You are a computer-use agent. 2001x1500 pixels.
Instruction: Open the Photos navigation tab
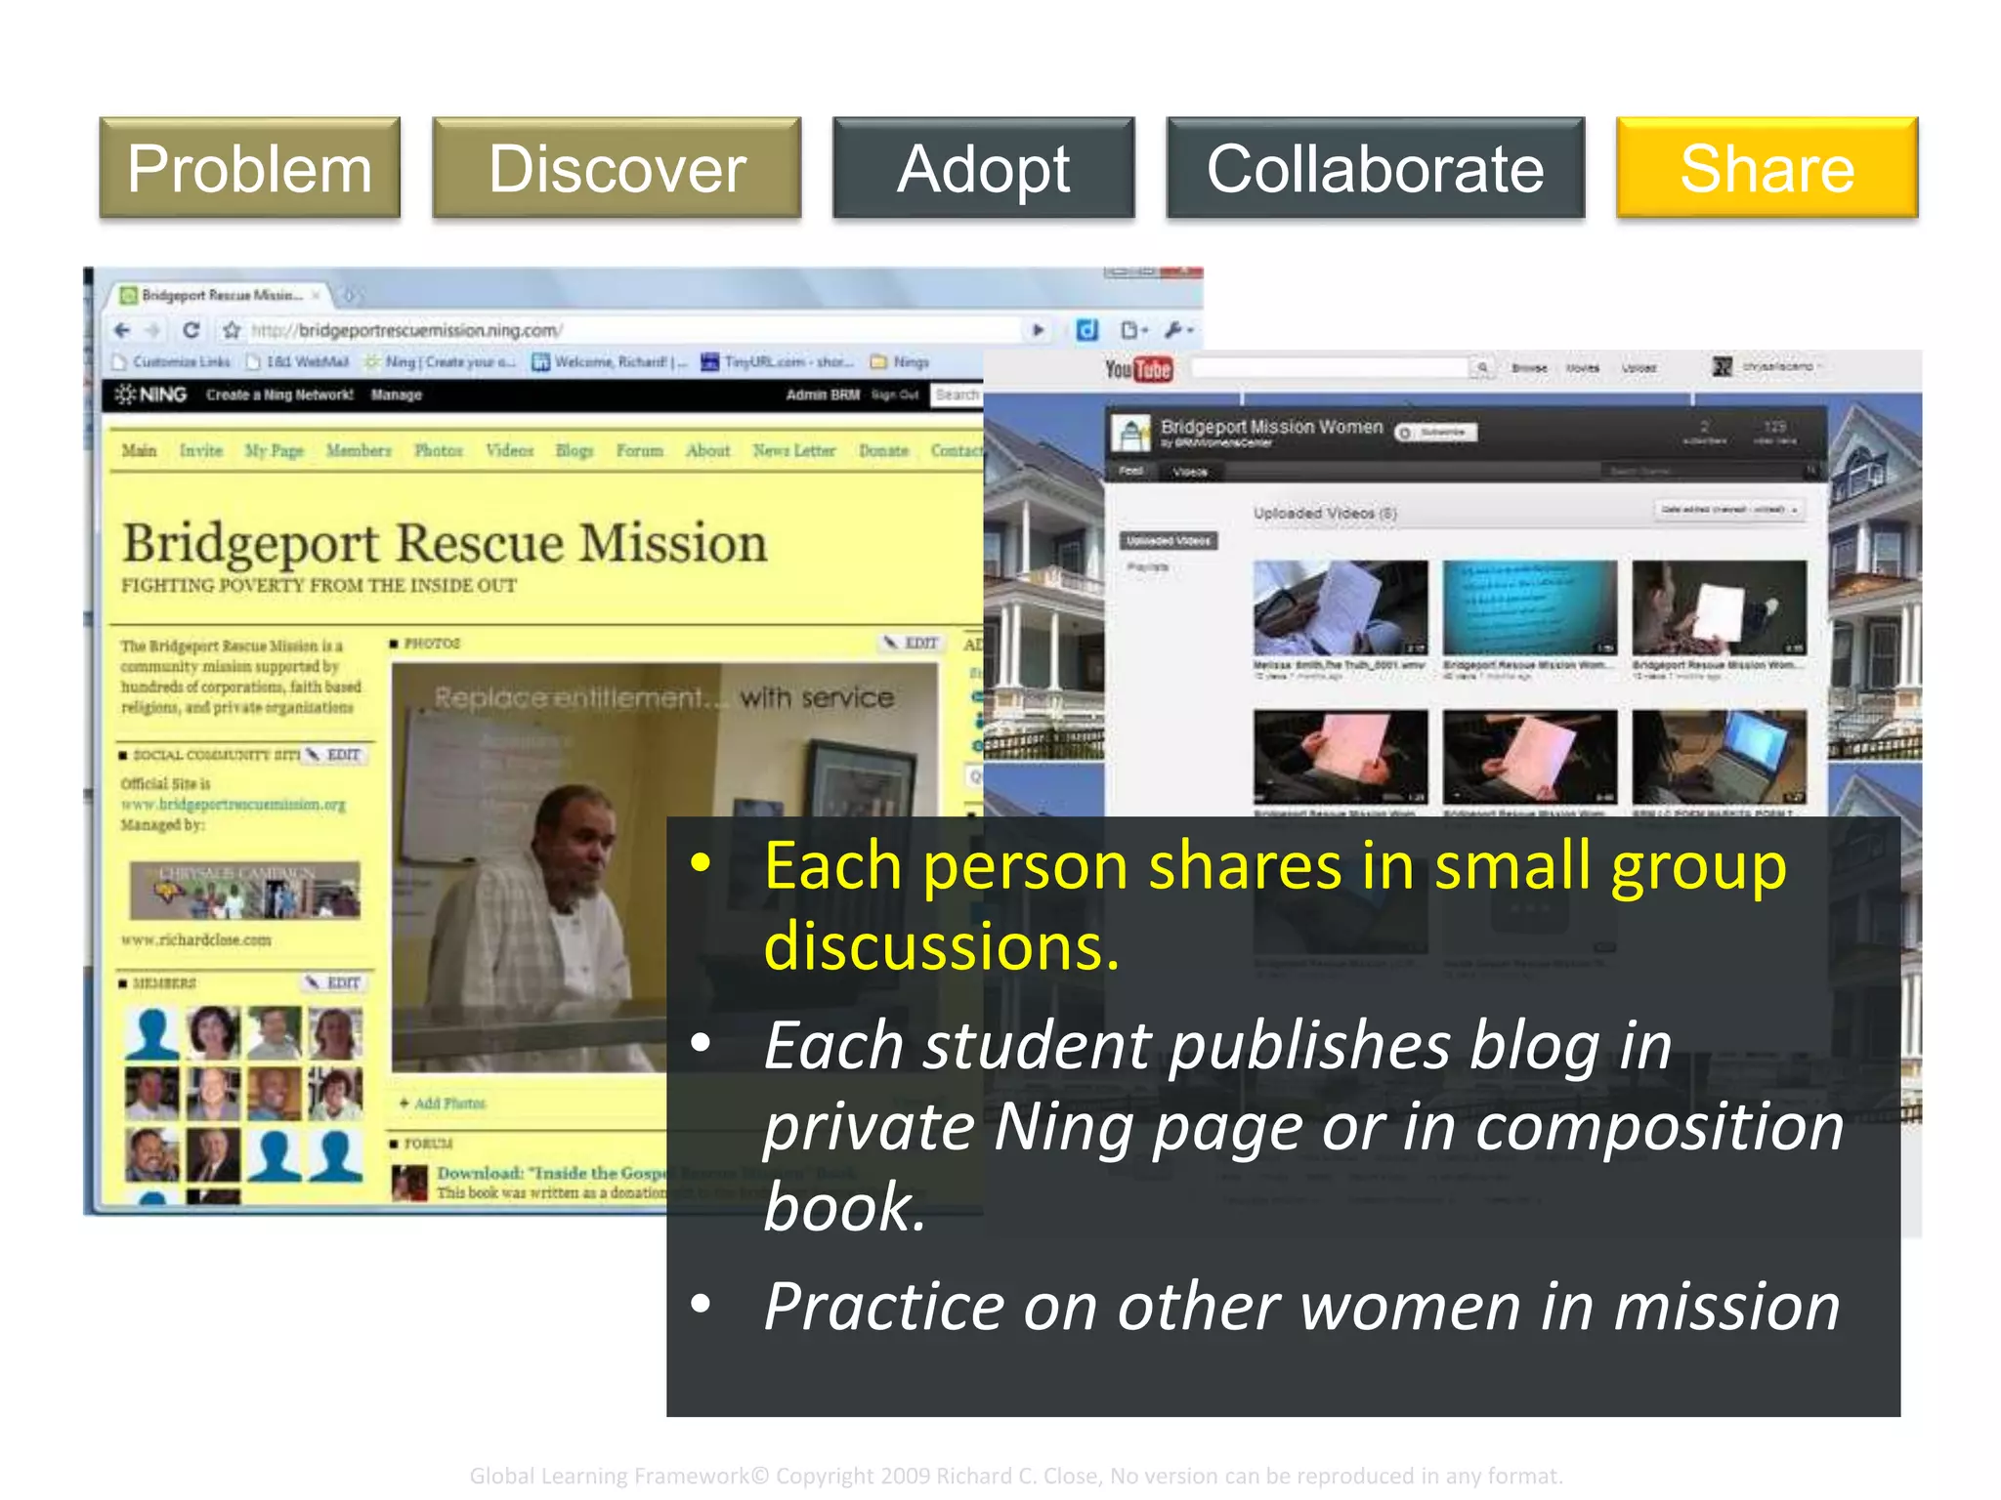(x=439, y=450)
